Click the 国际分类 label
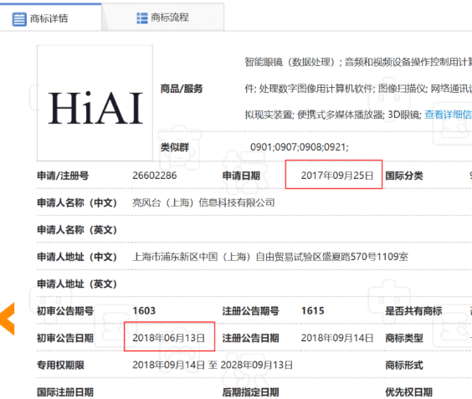The height and width of the screenshot is (399, 472). click(404, 176)
